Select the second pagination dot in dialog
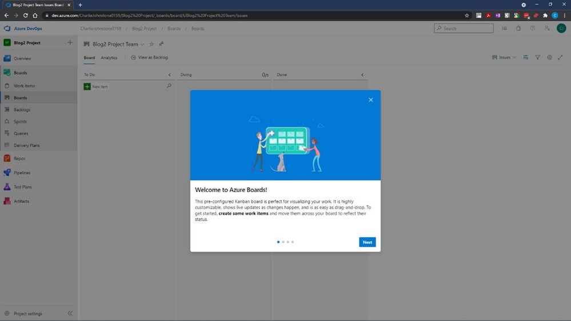This screenshot has height=321, width=571. (x=283, y=242)
